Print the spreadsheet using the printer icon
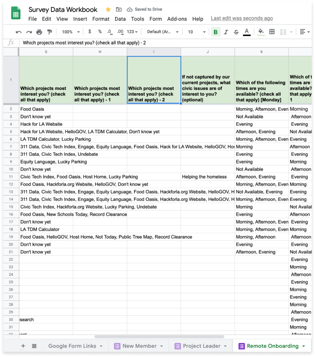This screenshot has height=357, width=315. click(x=39, y=32)
